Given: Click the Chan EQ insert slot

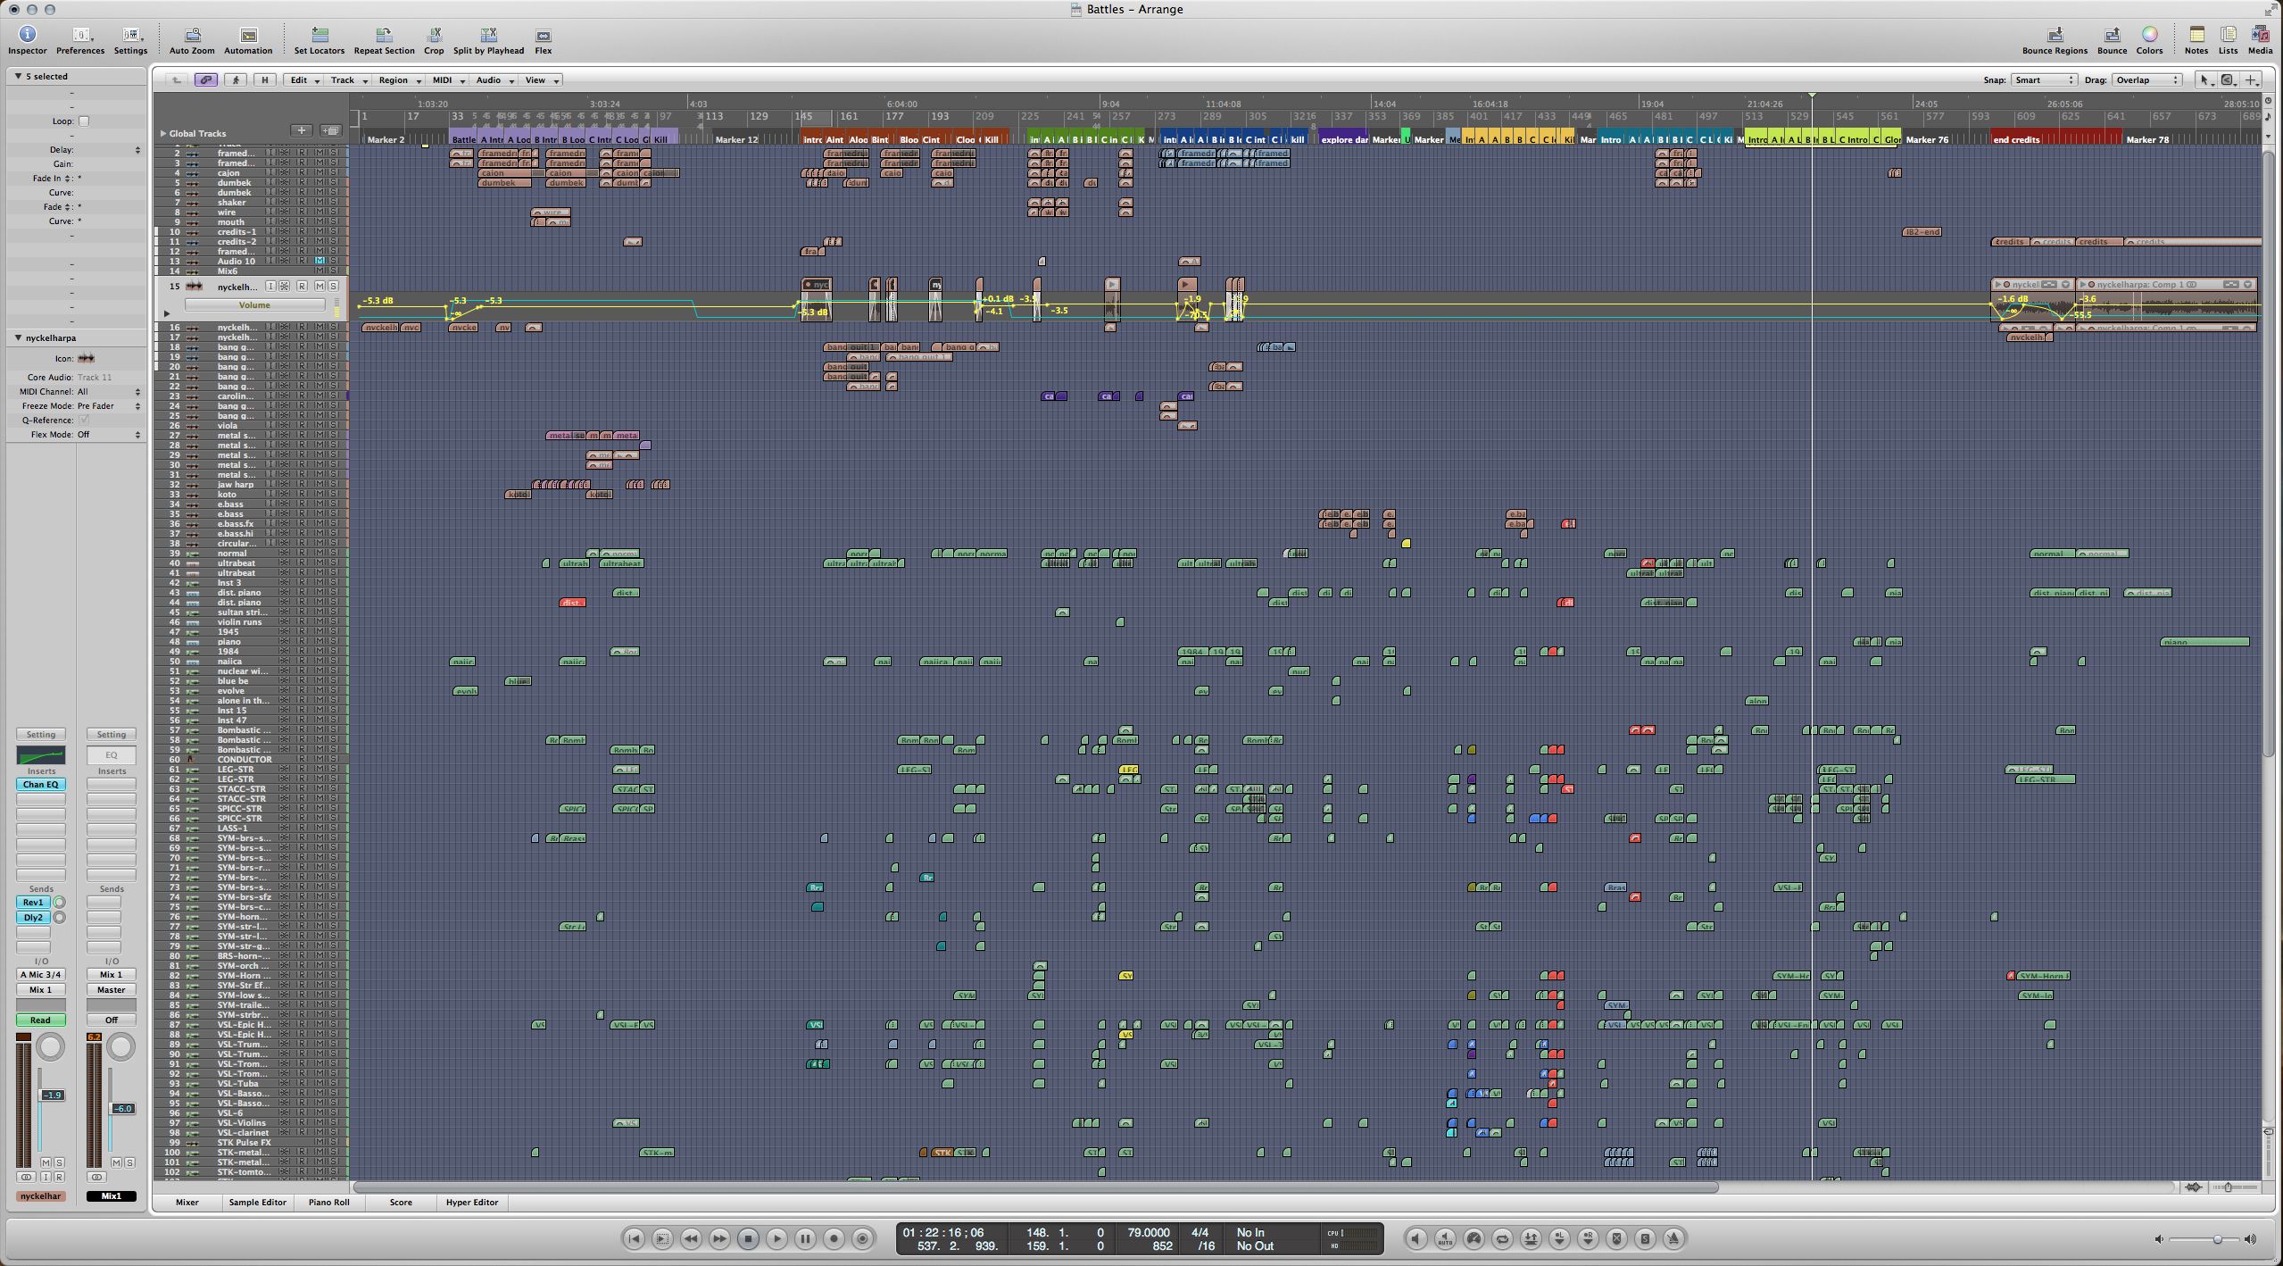Looking at the screenshot, I should [x=40, y=785].
